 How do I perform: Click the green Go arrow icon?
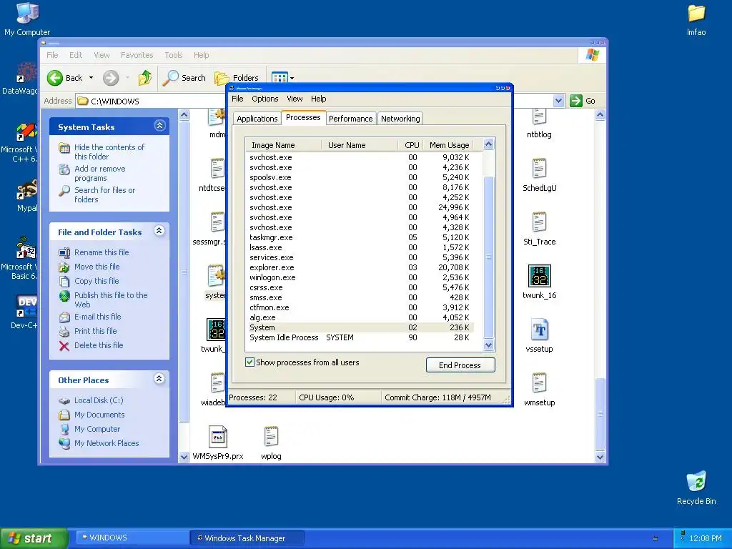576,101
